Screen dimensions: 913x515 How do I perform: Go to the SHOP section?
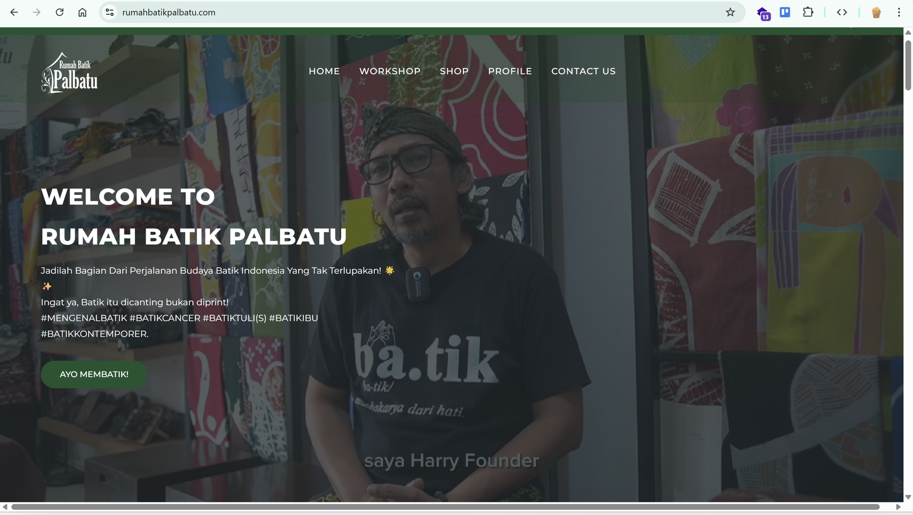(454, 71)
